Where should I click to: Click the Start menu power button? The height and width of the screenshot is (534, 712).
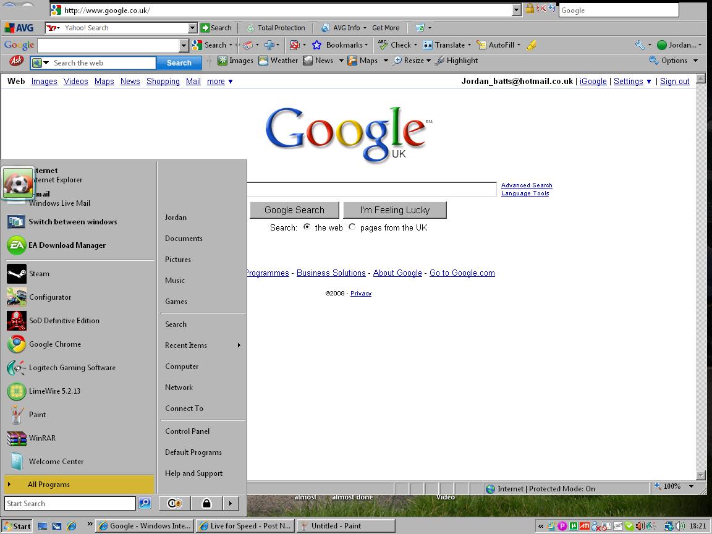point(174,503)
